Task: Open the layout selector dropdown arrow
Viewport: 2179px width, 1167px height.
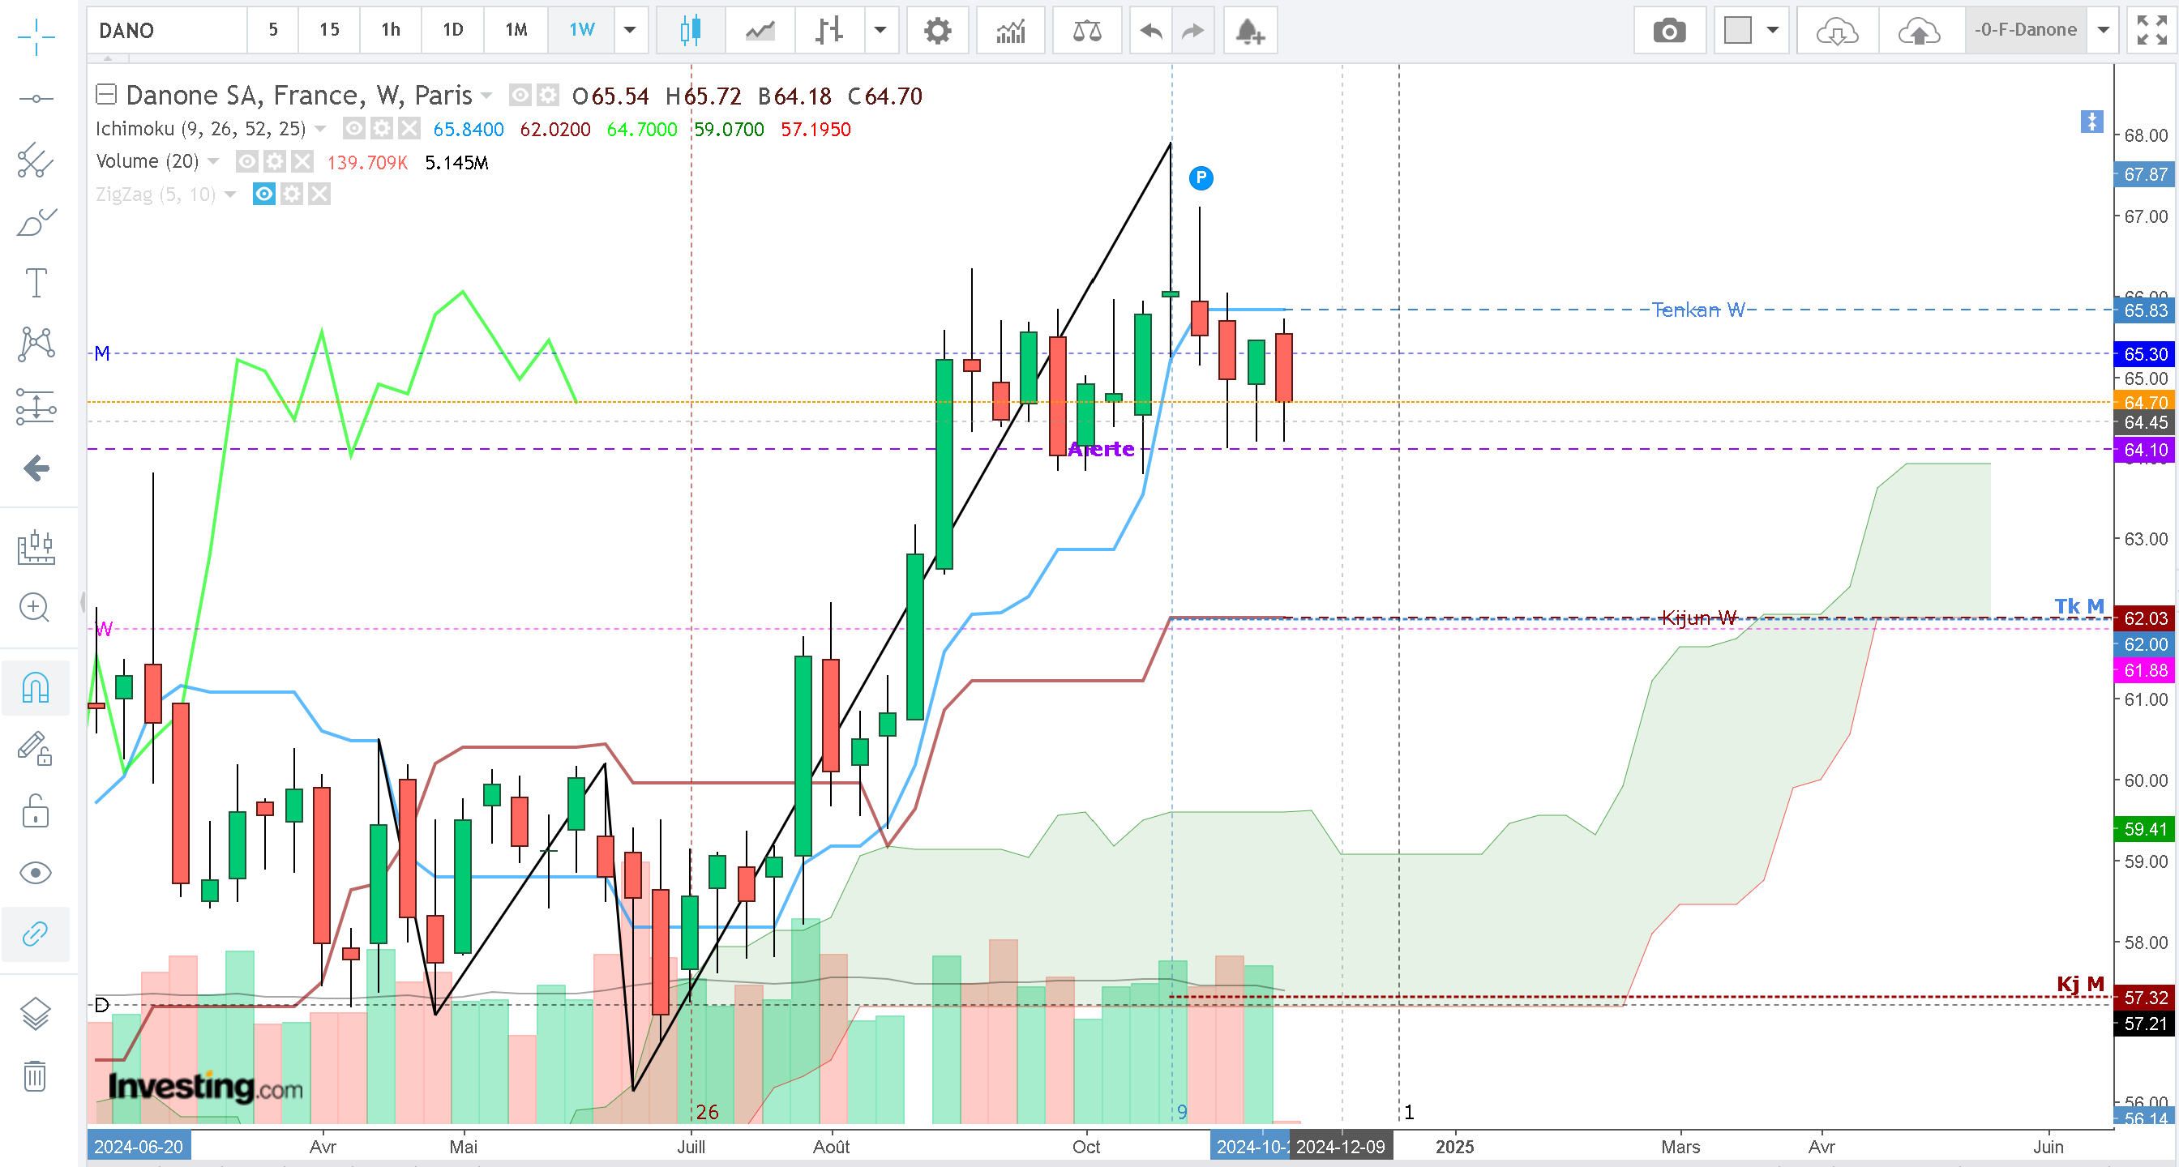Action: point(1773,31)
